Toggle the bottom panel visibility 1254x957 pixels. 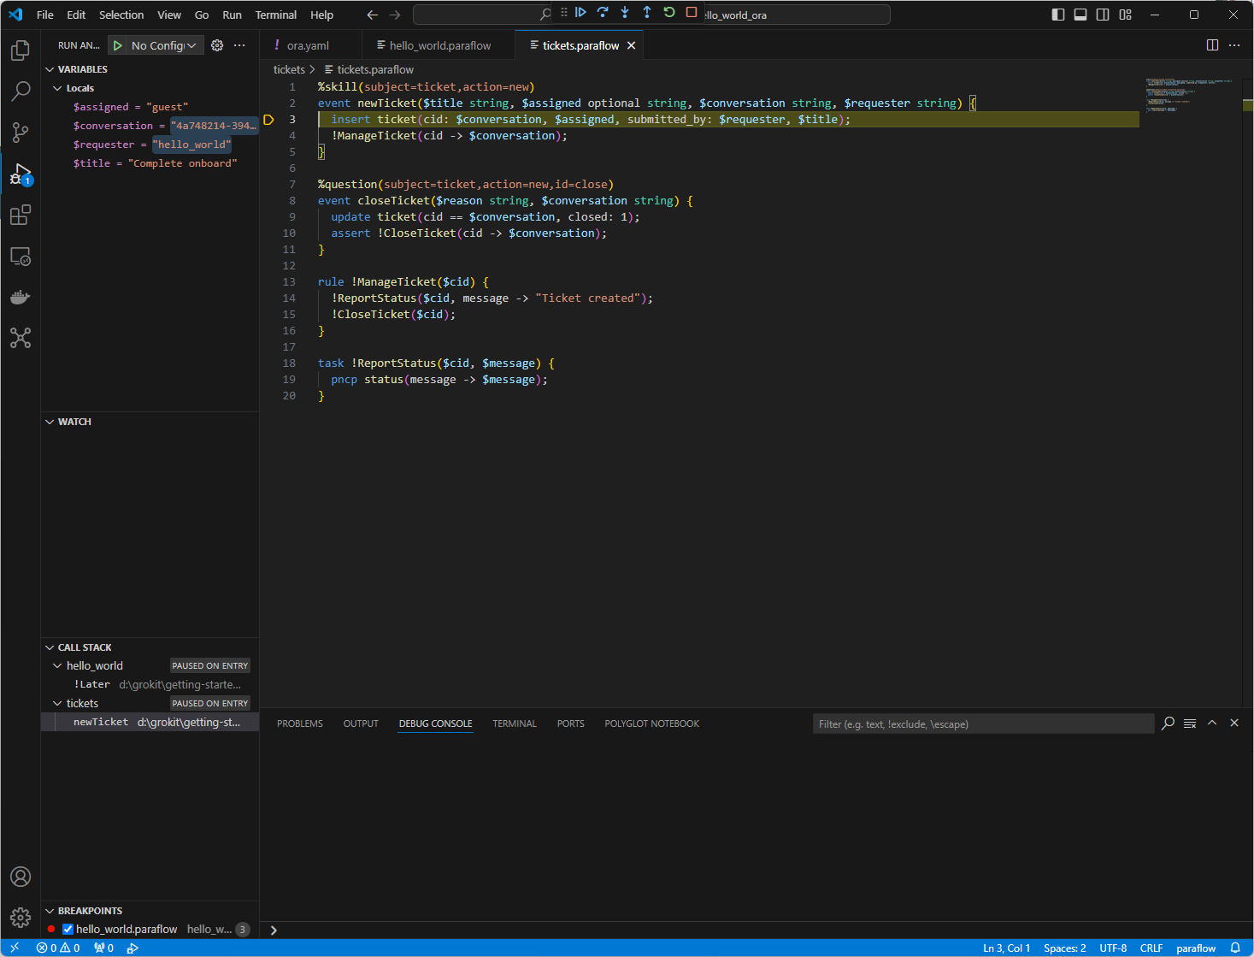[1080, 14]
